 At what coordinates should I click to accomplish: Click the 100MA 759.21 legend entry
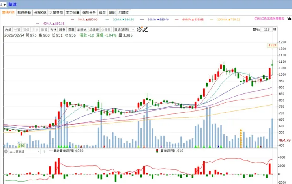pyautogui.click(x=225, y=20)
